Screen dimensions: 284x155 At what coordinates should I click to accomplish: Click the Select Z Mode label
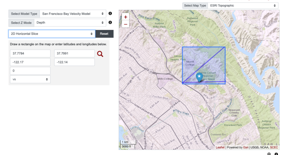(x=21, y=23)
